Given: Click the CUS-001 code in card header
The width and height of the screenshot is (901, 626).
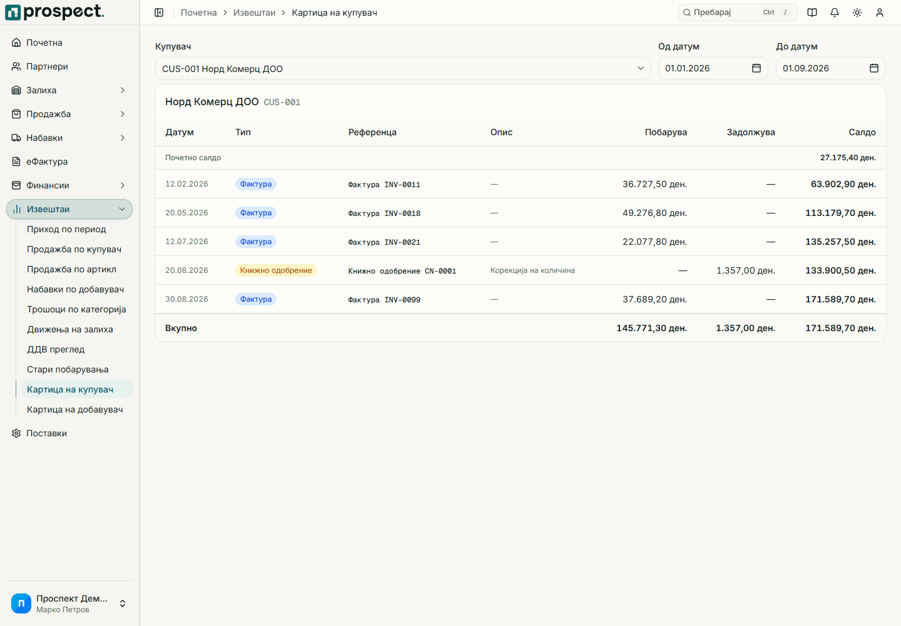Looking at the screenshot, I should [x=282, y=102].
